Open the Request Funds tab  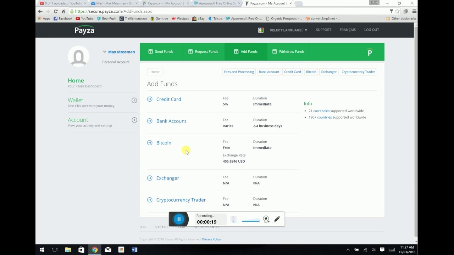click(x=203, y=52)
